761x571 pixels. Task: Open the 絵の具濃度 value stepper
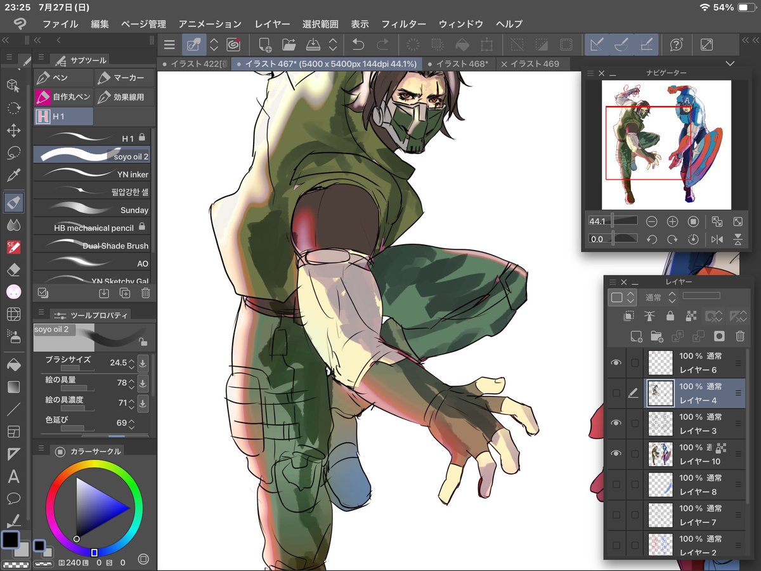click(x=131, y=403)
